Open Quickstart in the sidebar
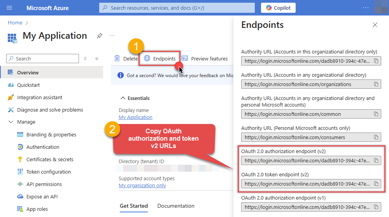 tap(28, 85)
